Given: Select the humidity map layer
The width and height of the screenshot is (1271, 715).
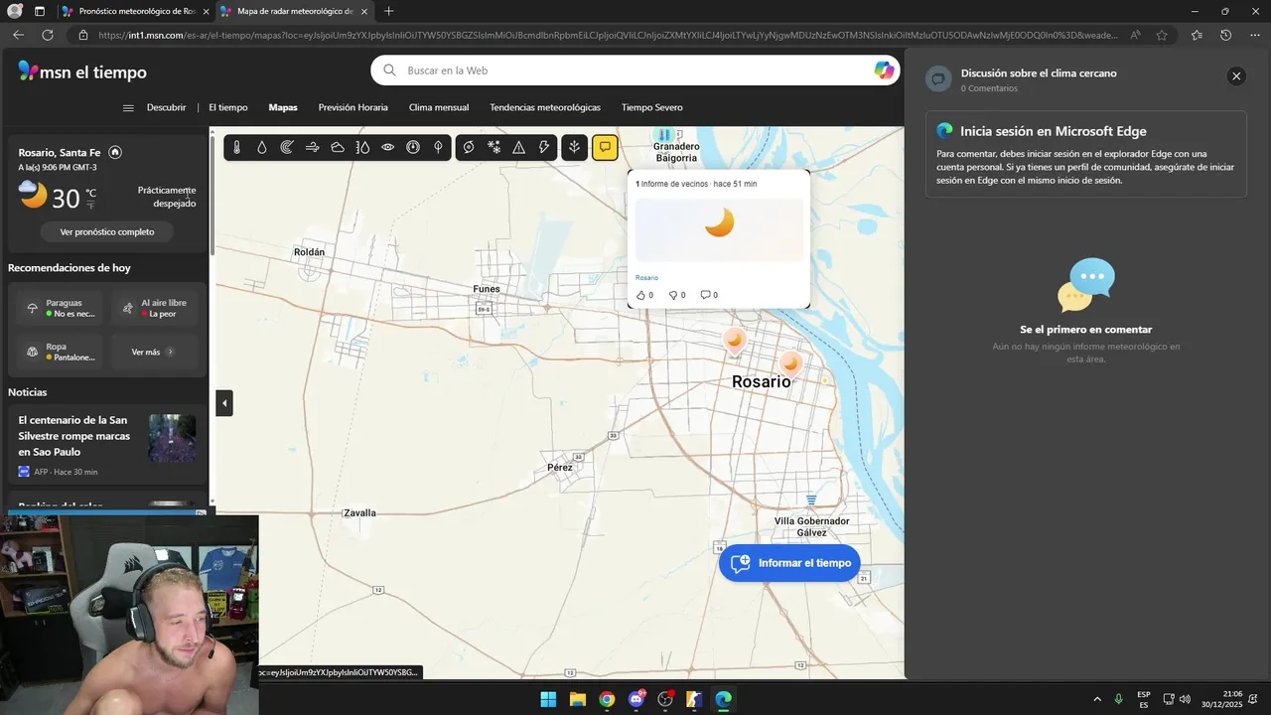Looking at the screenshot, I should coord(362,147).
